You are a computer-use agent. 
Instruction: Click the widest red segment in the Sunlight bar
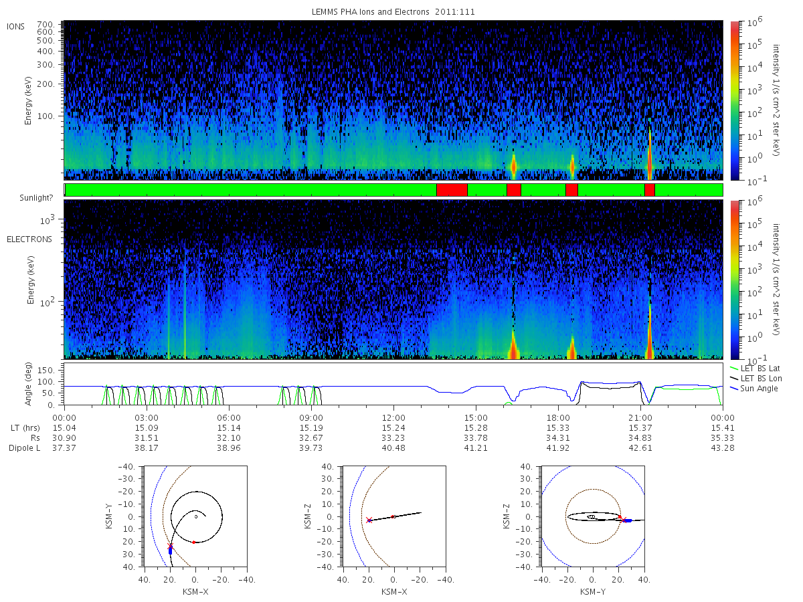click(452, 190)
